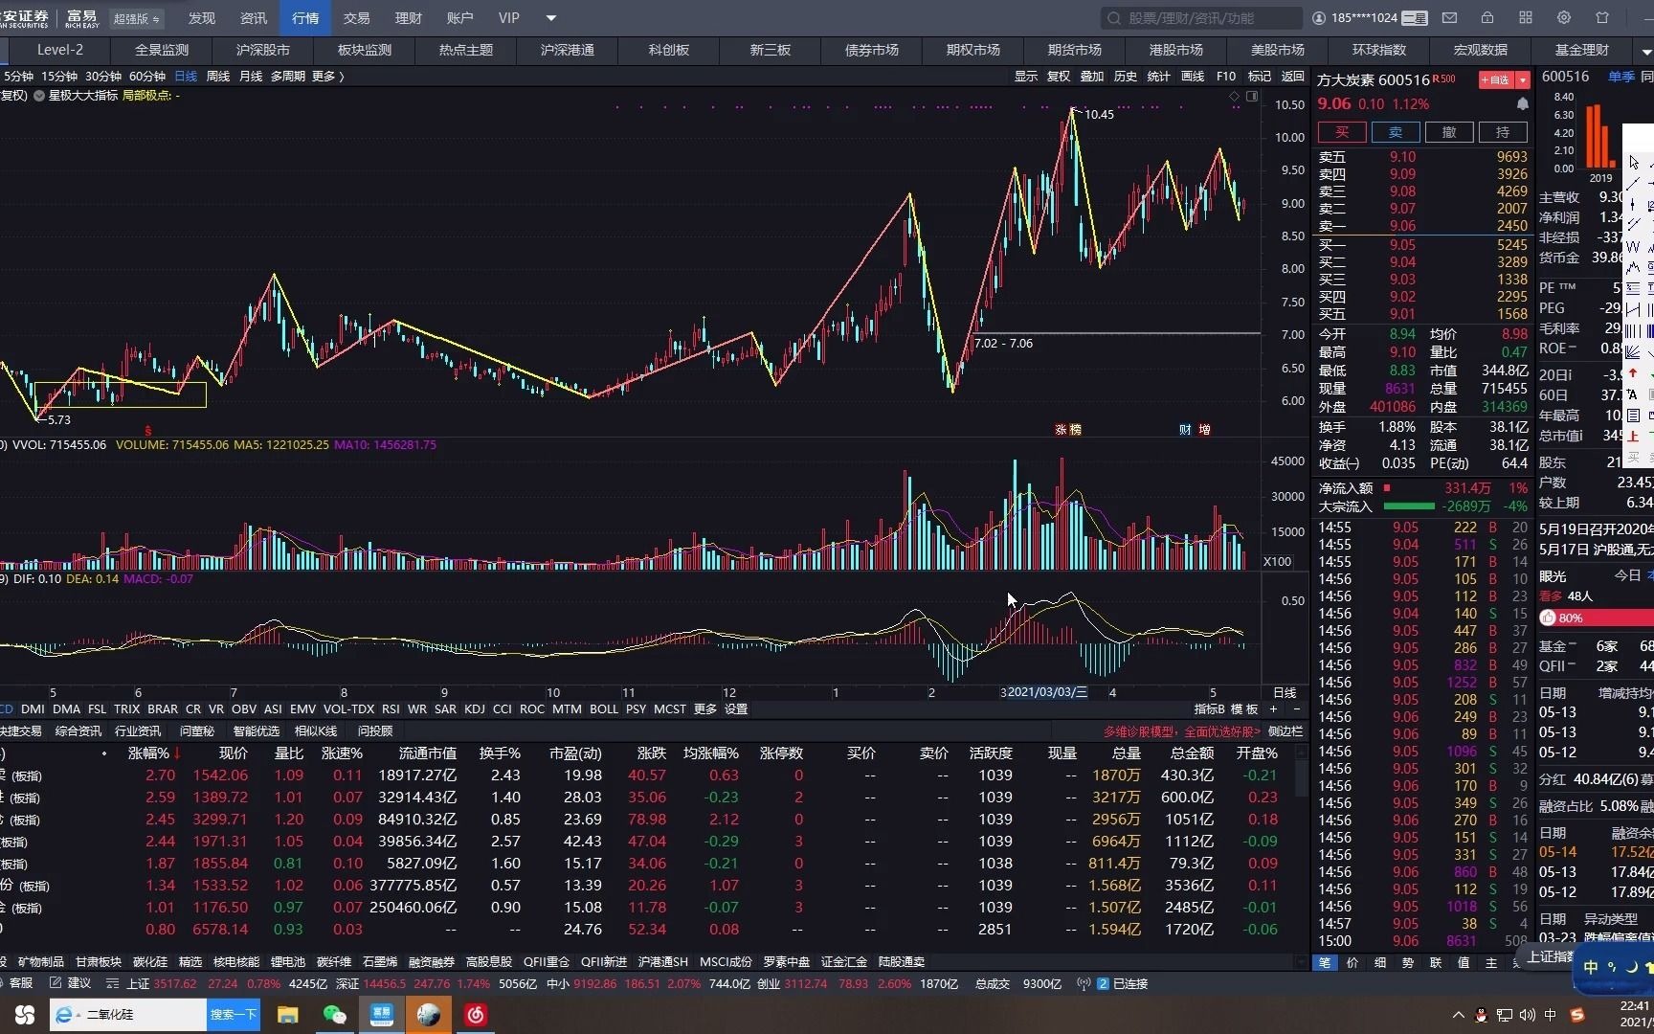1654x1034 pixels.
Task: Click the diamond icon above the chart
Action: [x=1235, y=96]
